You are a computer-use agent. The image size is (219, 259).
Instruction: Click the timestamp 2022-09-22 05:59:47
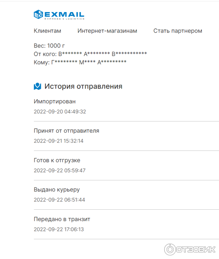60,170
